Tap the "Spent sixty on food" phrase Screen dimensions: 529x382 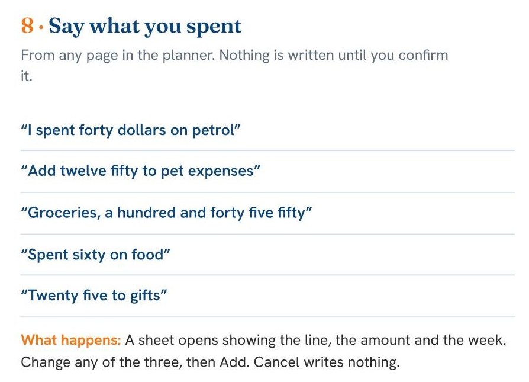pyautogui.click(x=95, y=254)
